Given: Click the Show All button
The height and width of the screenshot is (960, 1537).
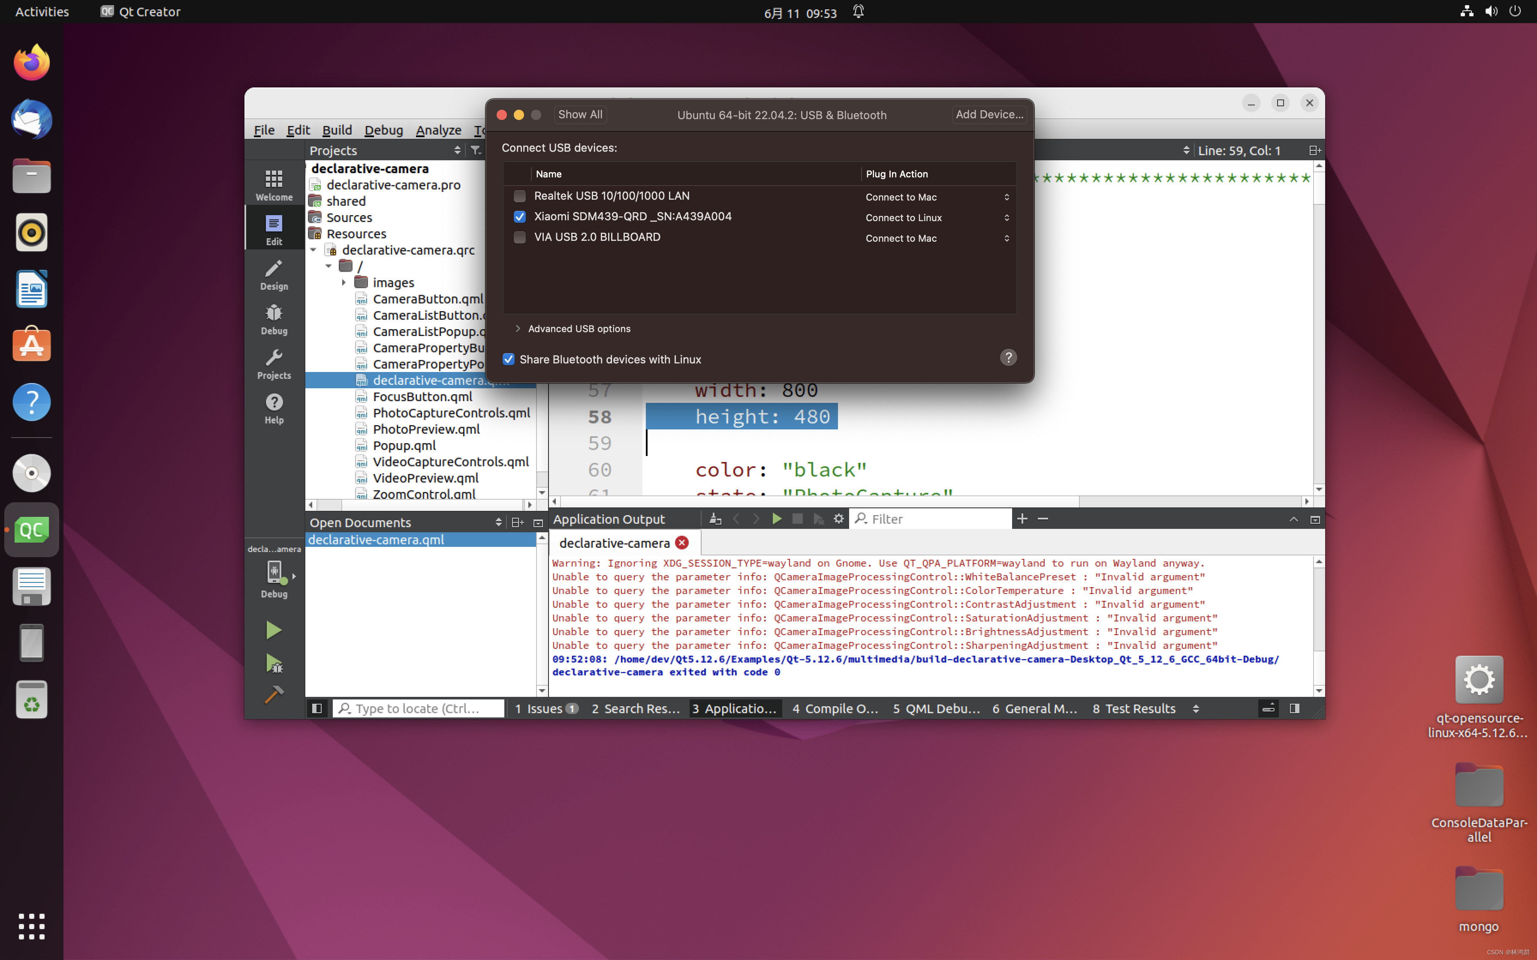Looking at the screenshot, I should click(580, 114).
